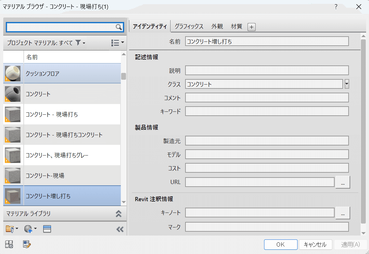
Task: Click the create new material icon
Action: (30, 229)
